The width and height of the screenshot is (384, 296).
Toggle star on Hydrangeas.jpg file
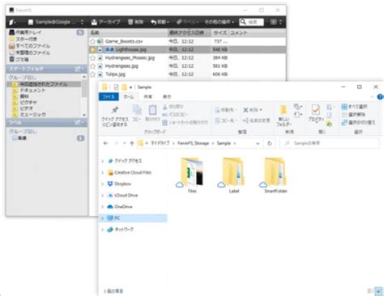tap(92, 66)
